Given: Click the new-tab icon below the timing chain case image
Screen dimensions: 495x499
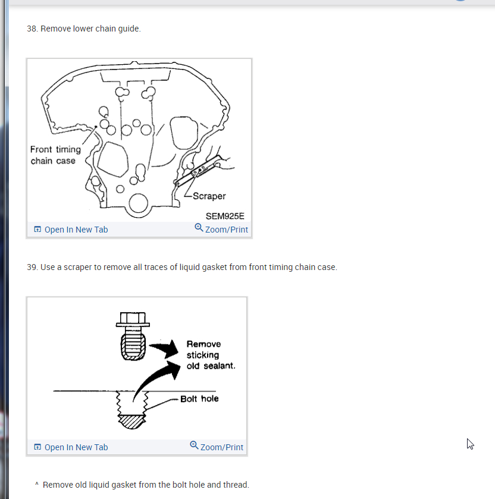Looking at the screenshot, I should pos(37,229).
